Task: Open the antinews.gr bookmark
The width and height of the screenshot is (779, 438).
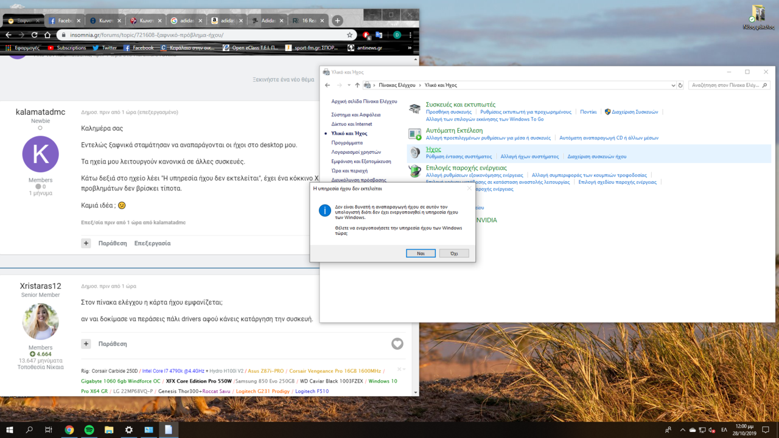Action: pyautogui.click(x=365, y=47)
